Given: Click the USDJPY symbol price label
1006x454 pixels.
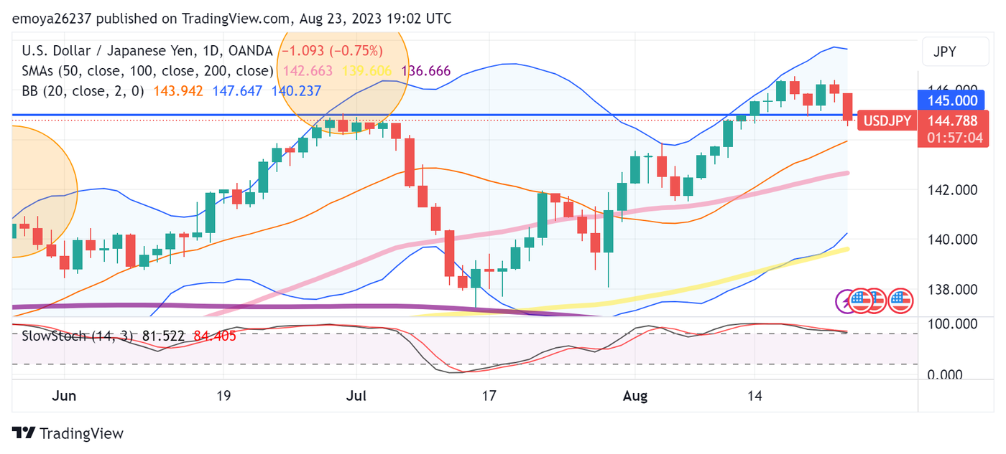Looking at the screenshot, I should 887,120.
